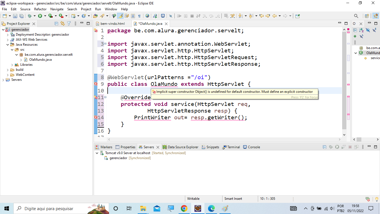The height and width of the screenshot is (214, 380).
Task: Open File Explorer from taskbar
Action: [143, 208]
